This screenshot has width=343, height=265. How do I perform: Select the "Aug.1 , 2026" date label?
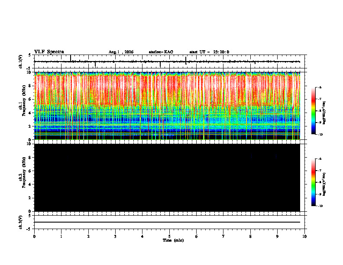[x=121, y=52]
